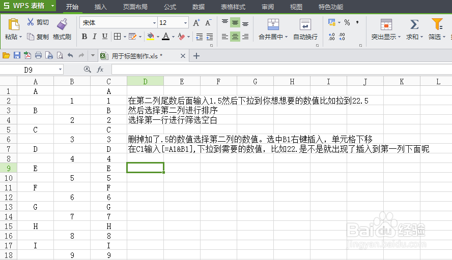
Task: Click the Paste clipboard icon
Action: coord(14,24)
